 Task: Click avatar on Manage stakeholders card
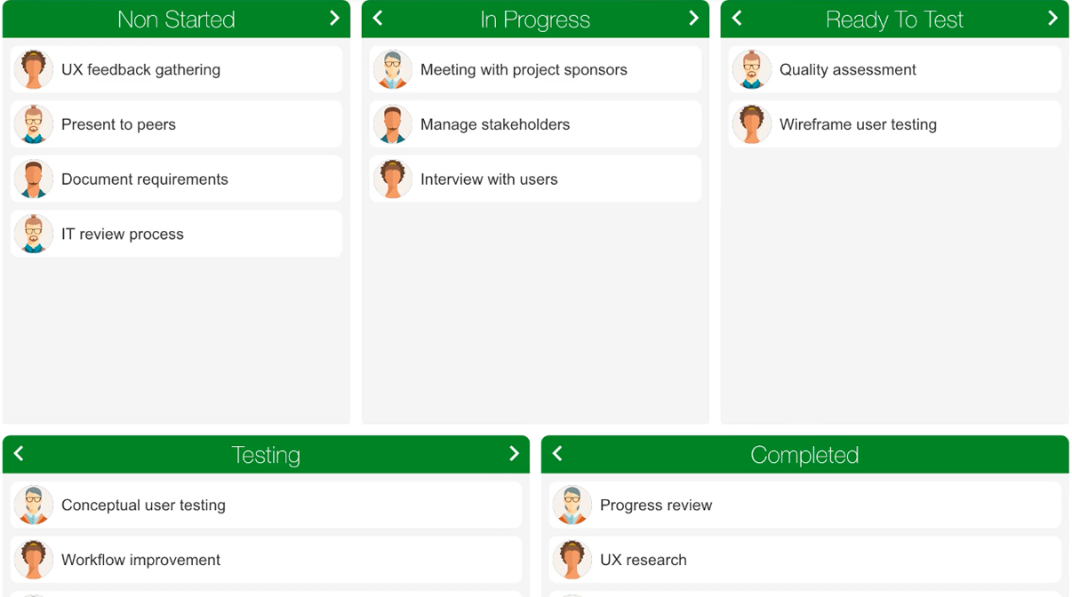393,124
